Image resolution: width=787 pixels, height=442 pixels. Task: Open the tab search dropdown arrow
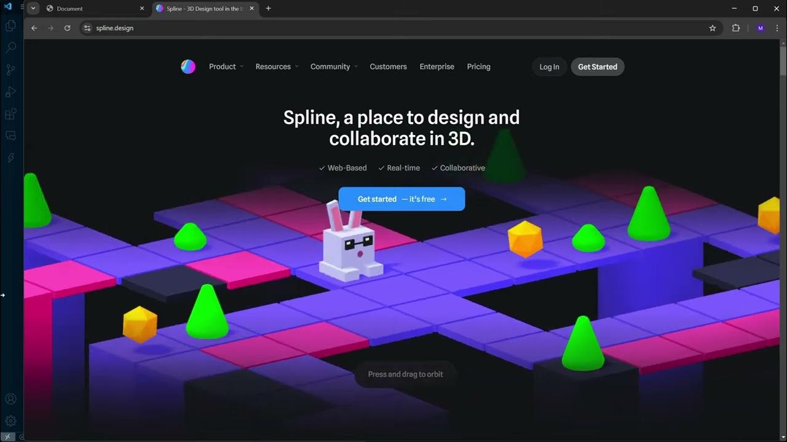[x=33, y=9]
